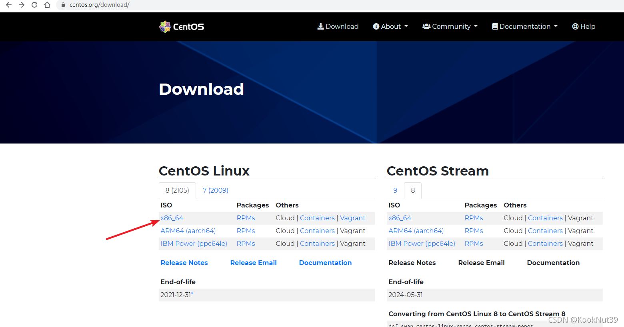The image size is (624, 327).
Task: Expand the About dropdown menu
Action: click(390, 26)
